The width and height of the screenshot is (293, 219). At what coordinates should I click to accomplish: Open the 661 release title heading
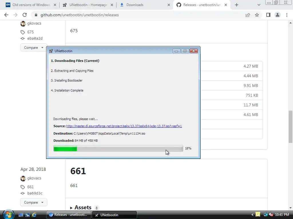78,171
